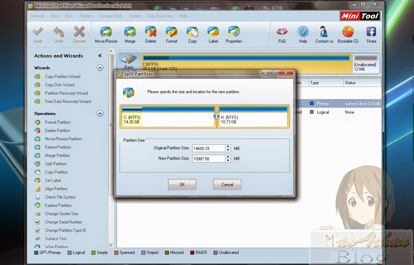Click the Type column header
The width and height of the screenshot is (414, 265).
pos(326,83)
